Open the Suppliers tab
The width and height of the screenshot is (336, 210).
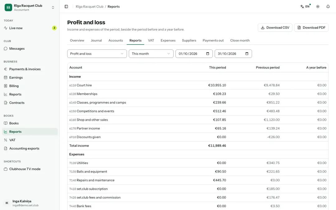point(189,40)
